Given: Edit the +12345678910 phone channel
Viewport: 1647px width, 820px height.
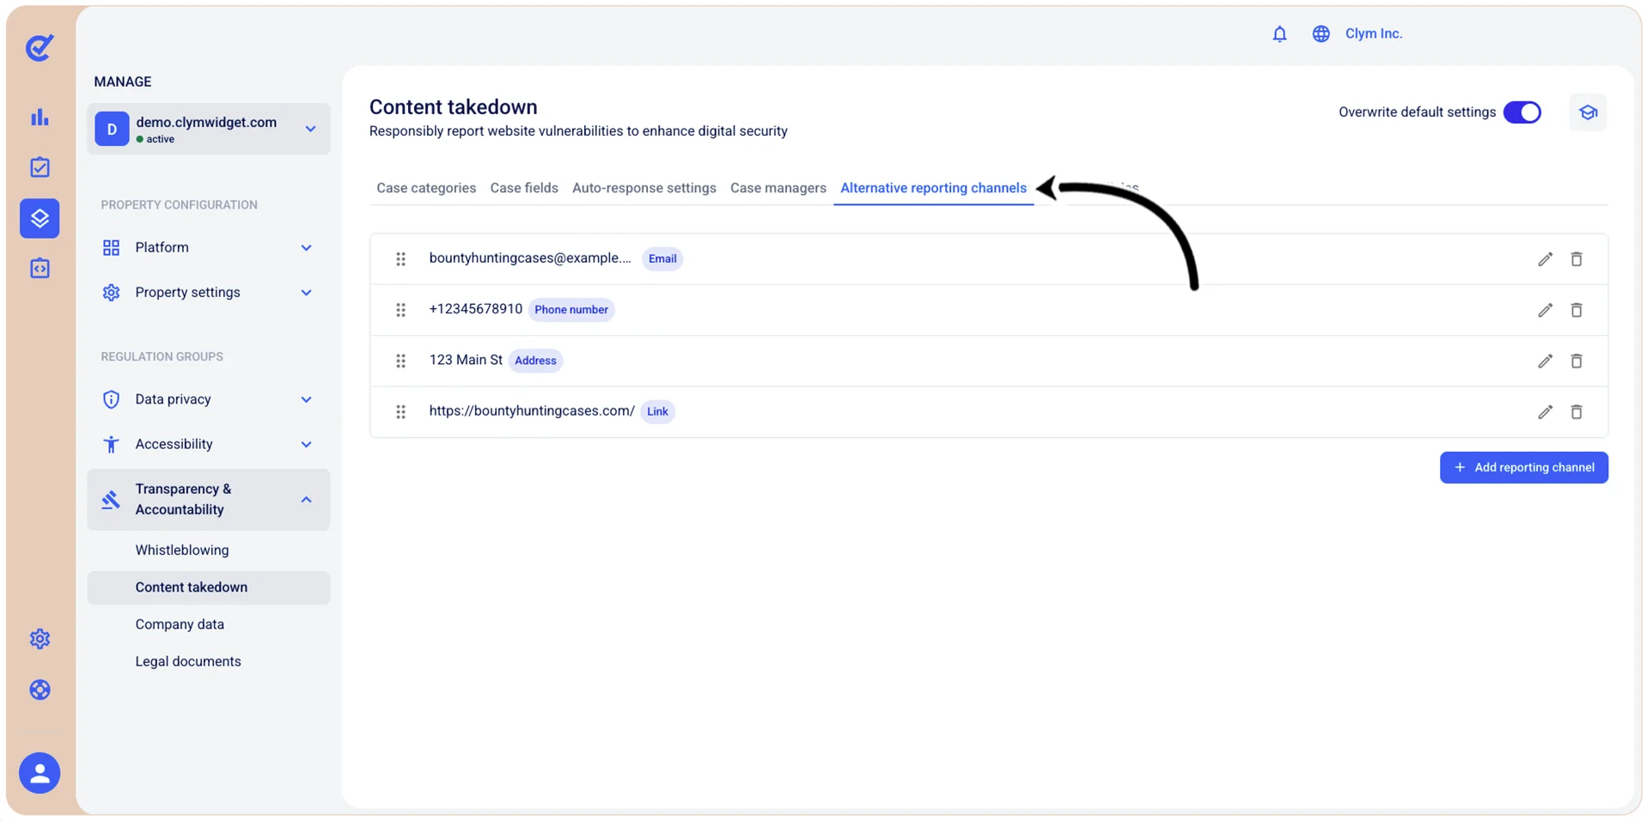Looking at the screenshot, I should click(x=1545, y=310).
